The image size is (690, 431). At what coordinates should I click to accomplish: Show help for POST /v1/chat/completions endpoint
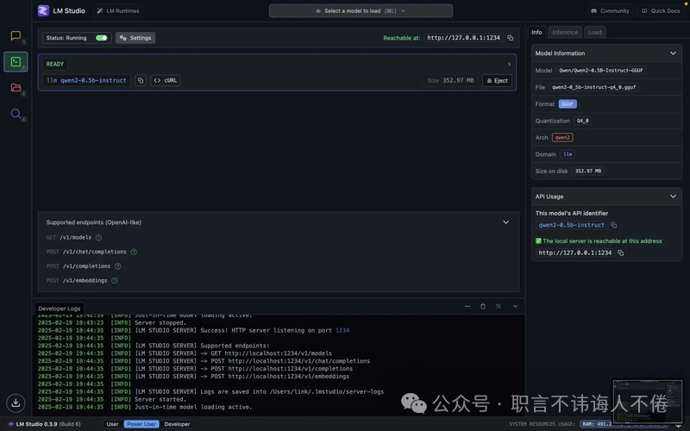click(x=134, y=252)
